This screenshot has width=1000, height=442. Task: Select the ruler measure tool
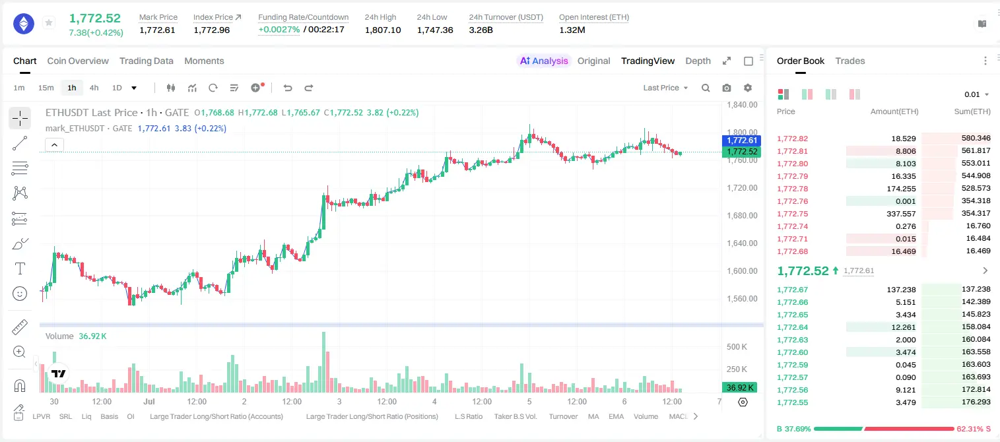pyautogui.click(x=20, y=327)
